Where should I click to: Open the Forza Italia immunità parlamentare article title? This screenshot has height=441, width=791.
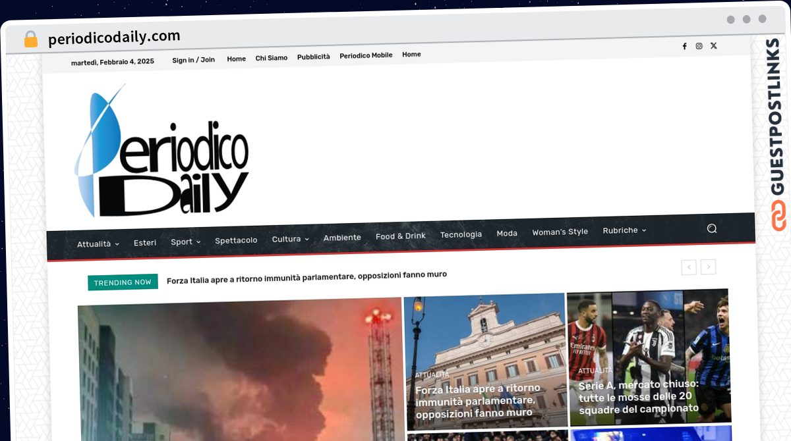[479, 401]
